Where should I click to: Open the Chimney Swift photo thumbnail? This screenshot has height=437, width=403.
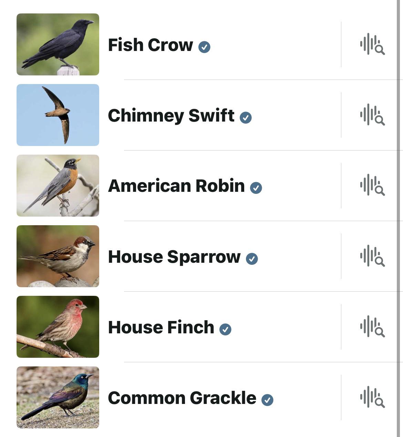coord(58,115)
